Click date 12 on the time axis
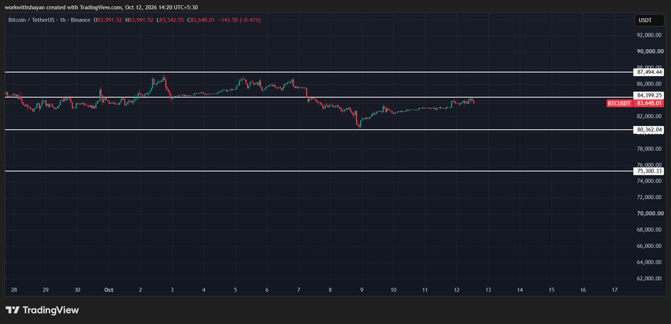Image resolution: width=671 pixels, height=324 pixels. [457, 290]
